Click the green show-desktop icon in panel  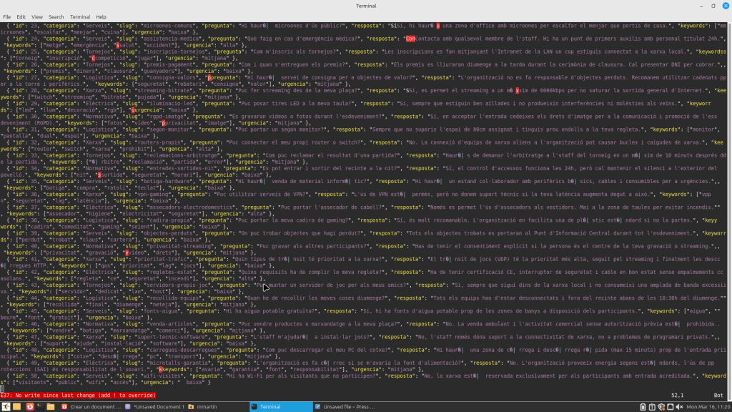click(x=18, y=406)
